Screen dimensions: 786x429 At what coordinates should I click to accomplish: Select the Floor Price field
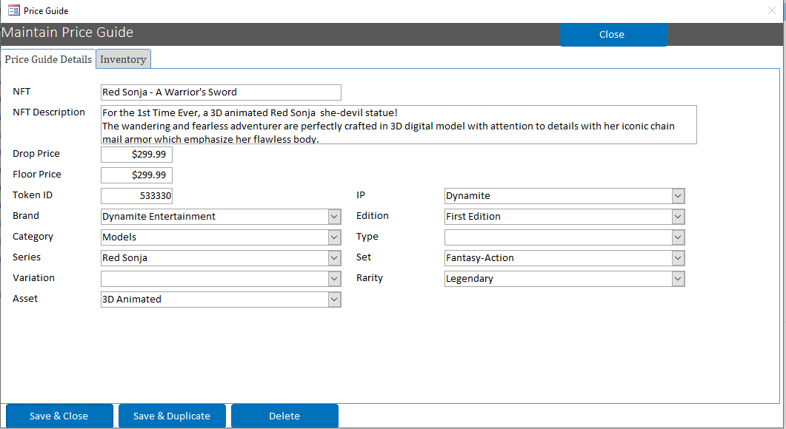(x=136, y=175)
